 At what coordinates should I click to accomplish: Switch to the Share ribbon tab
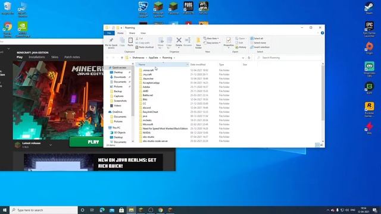click(x=132, y=33)
